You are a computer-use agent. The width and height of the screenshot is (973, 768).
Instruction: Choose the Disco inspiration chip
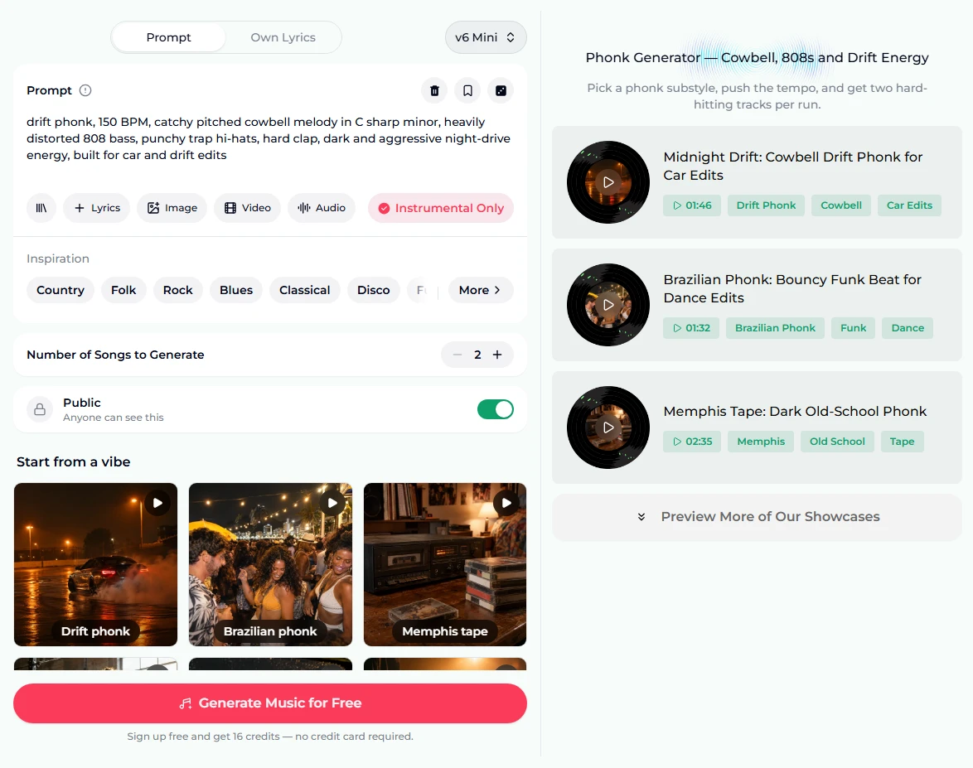click(374, 290)
